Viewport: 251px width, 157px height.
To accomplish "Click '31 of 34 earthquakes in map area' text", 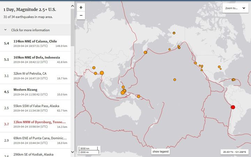I will click(x=28, y=17).
